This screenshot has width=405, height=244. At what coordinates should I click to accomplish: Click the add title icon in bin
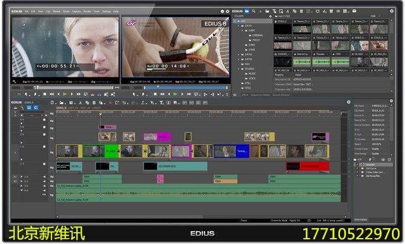(x=274, y=11)
